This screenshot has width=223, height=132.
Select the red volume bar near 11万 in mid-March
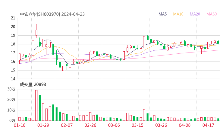(144, 115)
